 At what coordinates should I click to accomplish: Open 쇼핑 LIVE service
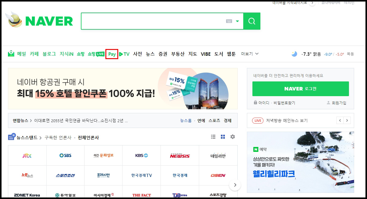pos(96,54)
